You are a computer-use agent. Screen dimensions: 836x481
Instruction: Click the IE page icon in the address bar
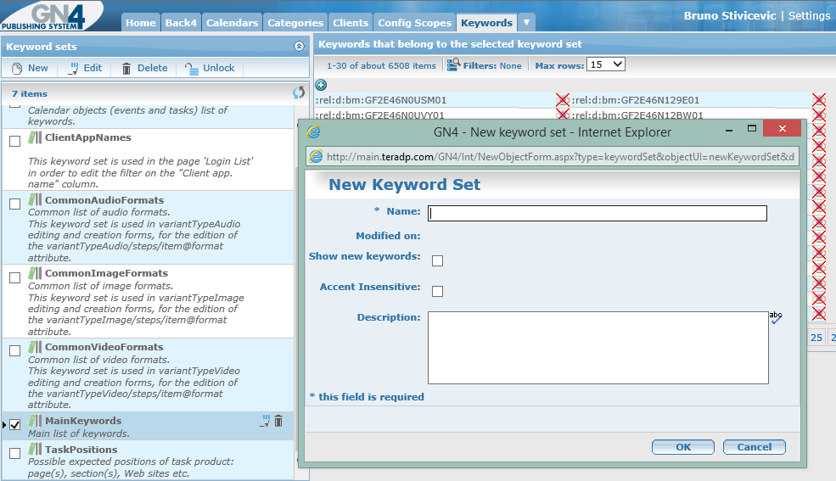317,157
